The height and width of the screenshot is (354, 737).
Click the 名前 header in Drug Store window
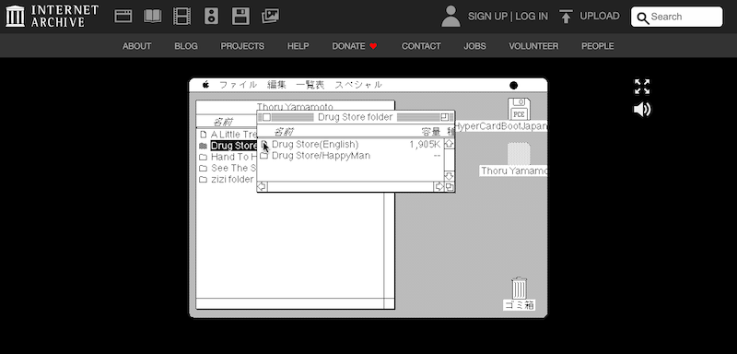pyautogui.click(x=284, y=132)
